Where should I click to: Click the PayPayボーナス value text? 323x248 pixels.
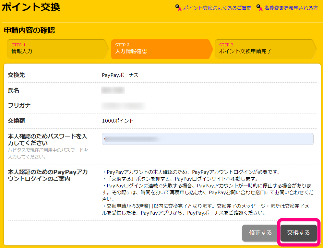pos(120,75)
